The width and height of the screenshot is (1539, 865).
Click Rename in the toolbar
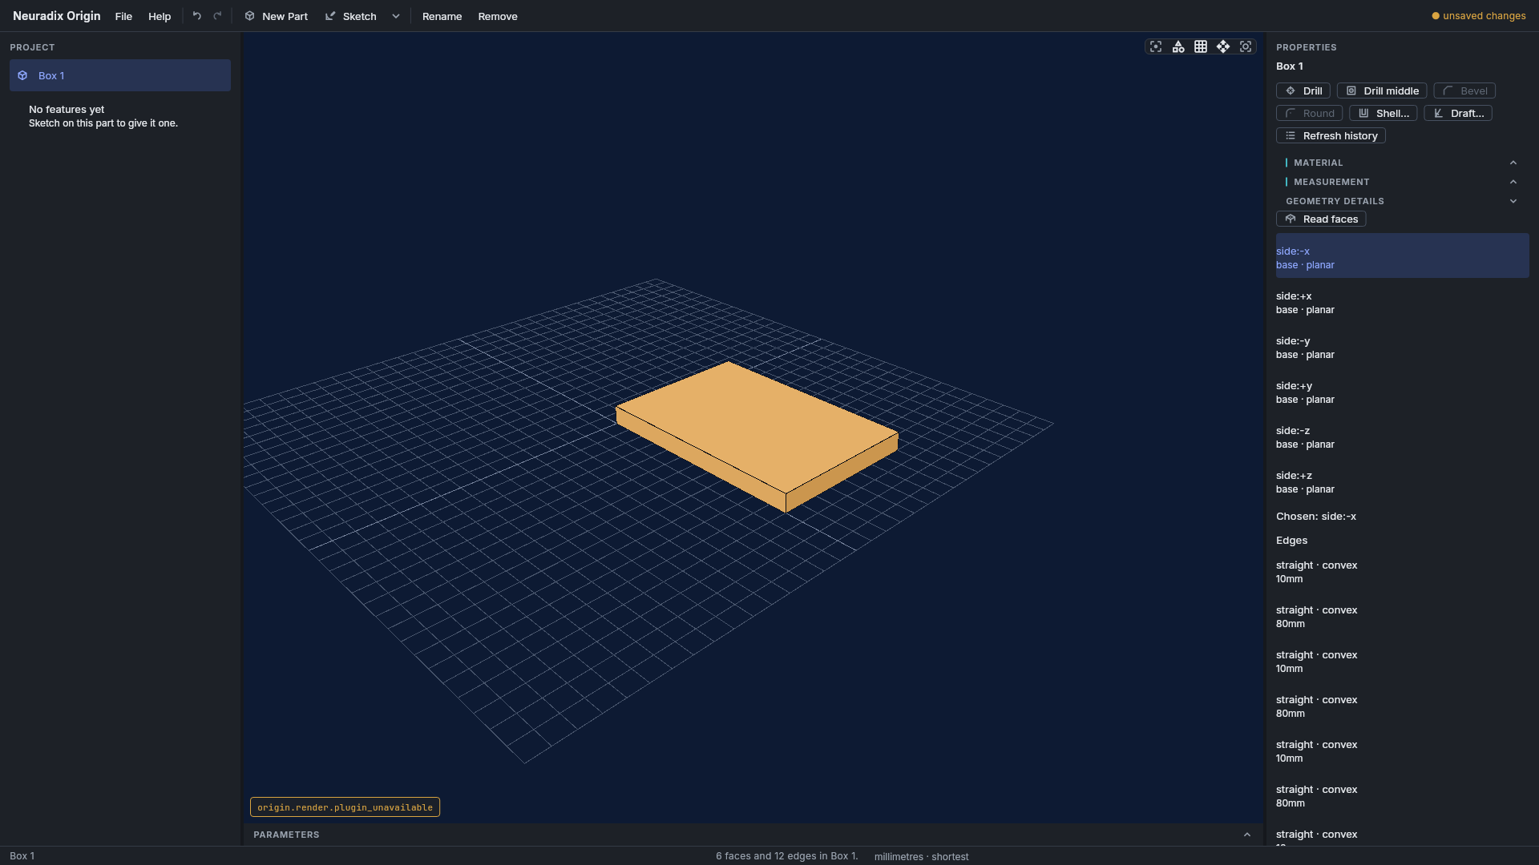[442, 16]
